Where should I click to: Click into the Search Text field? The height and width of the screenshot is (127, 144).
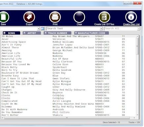click(73, 29)
